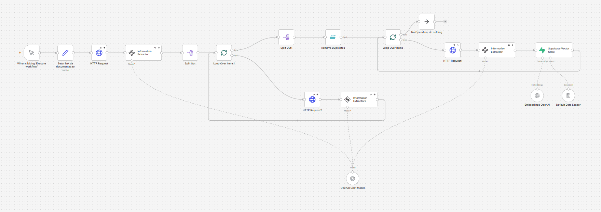The width and height of the screenshot is (601, 212).
Task: Click the 'Embeddings OpenAI' label text
Action: coord(537,105)
